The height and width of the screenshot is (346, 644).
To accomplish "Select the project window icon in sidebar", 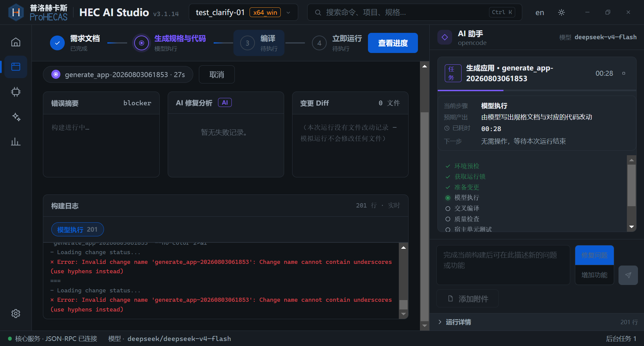I will click(16, 67).
